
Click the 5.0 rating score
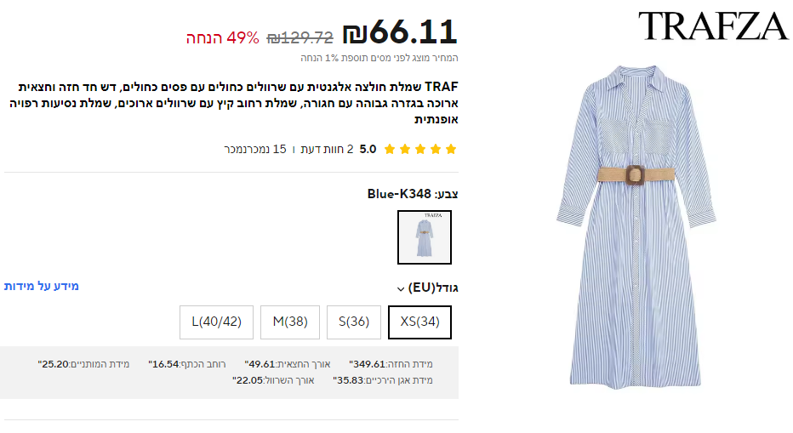[368, 149]
